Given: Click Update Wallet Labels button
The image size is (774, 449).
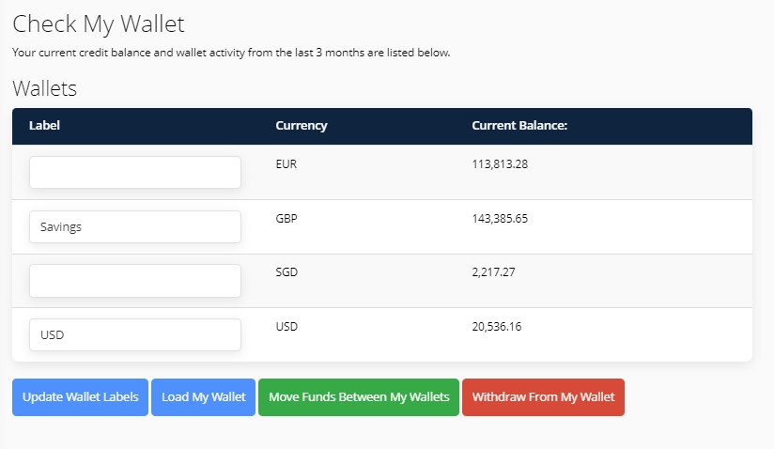Looking at the screenshot, I should pos(80,397).
